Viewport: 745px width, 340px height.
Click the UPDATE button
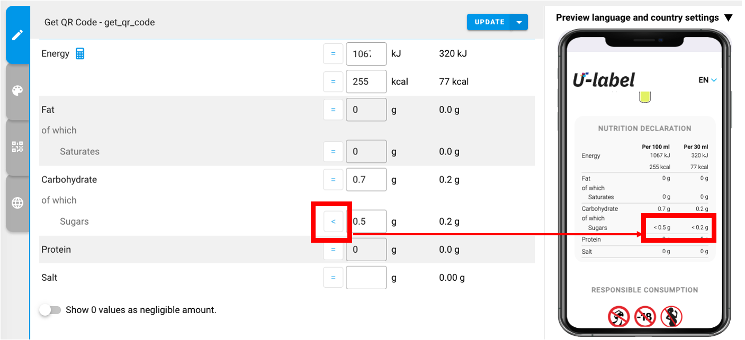pyautogui.click(x=489, y=22)
